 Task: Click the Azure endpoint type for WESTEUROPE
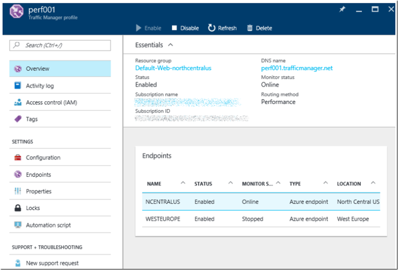(309, 219)
